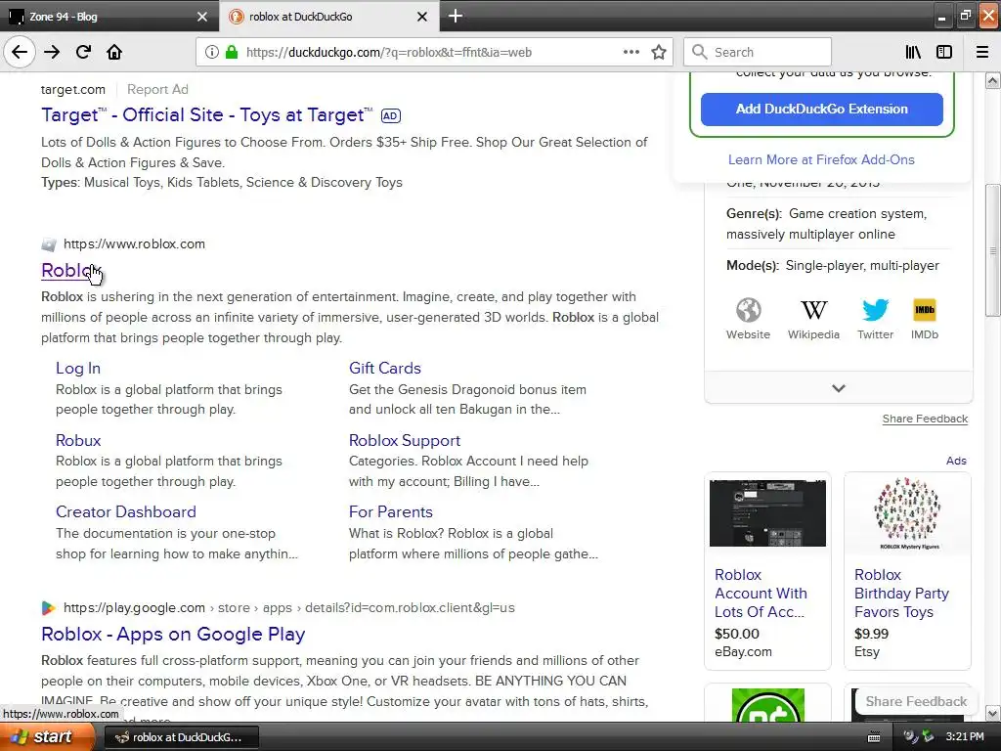Click the Ads label above product listings
1001x751 pixels.
tap(956, 461)
